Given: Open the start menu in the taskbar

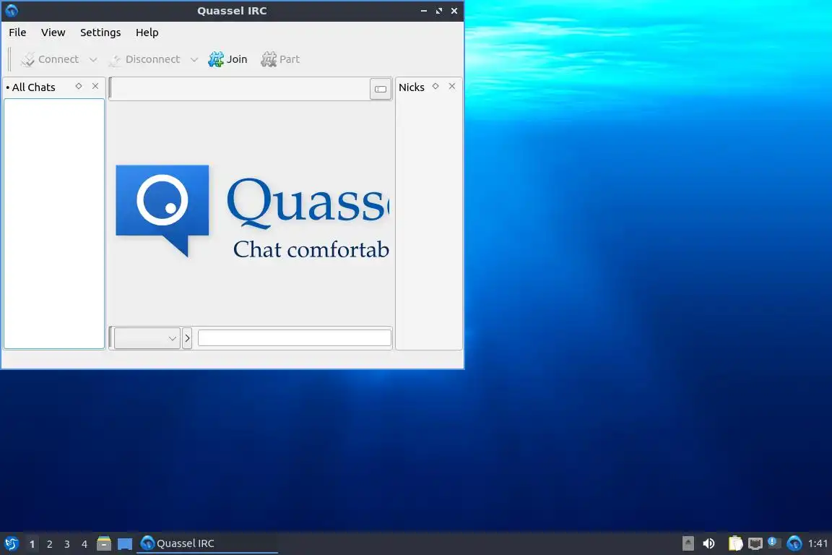Looking at the screenshot, I should point(11,543).
